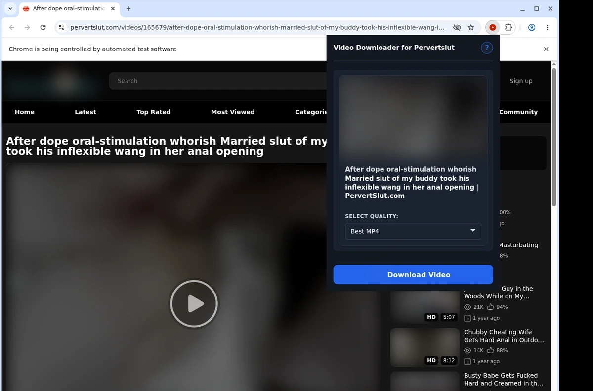This screenshot has width=593, height=391.
Task: Click the red Video Downloader extension icon
Action: pyautogui.click(x=492, y=28)
